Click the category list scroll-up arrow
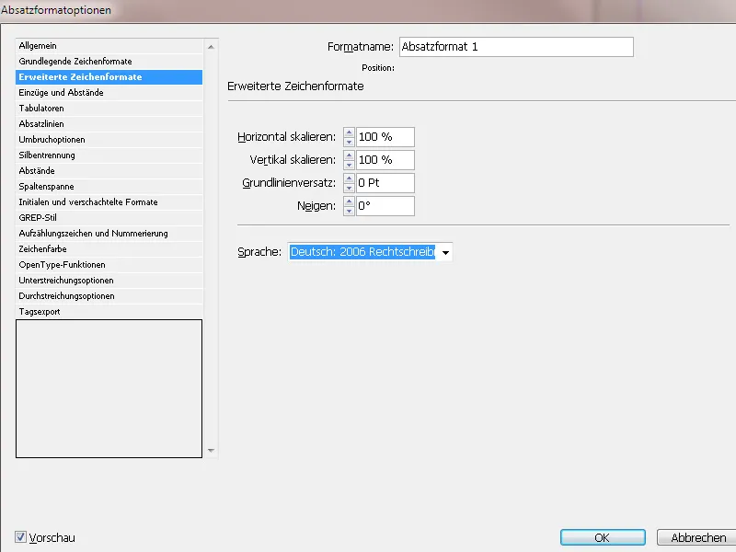 (x=211, y=47)
